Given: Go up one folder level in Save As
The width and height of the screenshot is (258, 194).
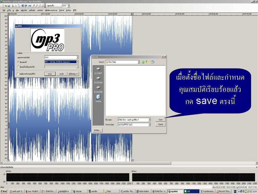Looking at the screenshot, I should pyautogui.click(x=146, y=62).
